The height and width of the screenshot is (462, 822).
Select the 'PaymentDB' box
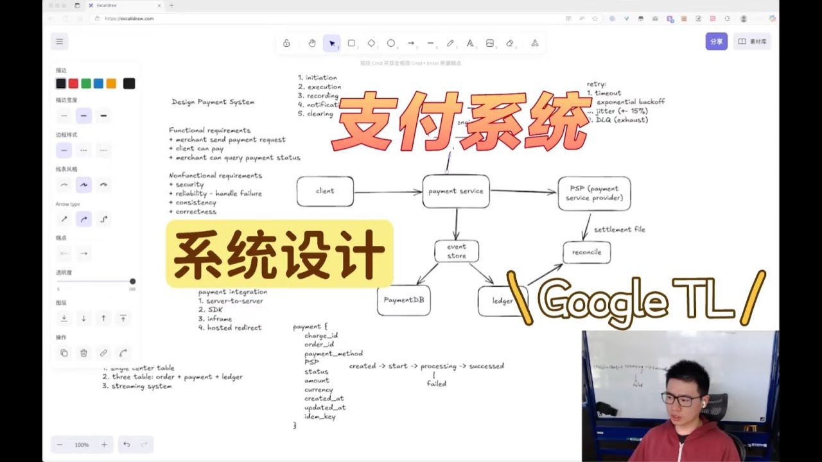(403, 300)
